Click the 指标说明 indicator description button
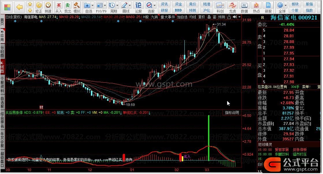Image resolution: width=323 pixels, height=174 pixels. [x=232, y=113]
